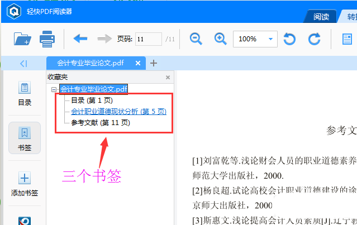Click the gray forward arrow icon

[x=104, y=39]
